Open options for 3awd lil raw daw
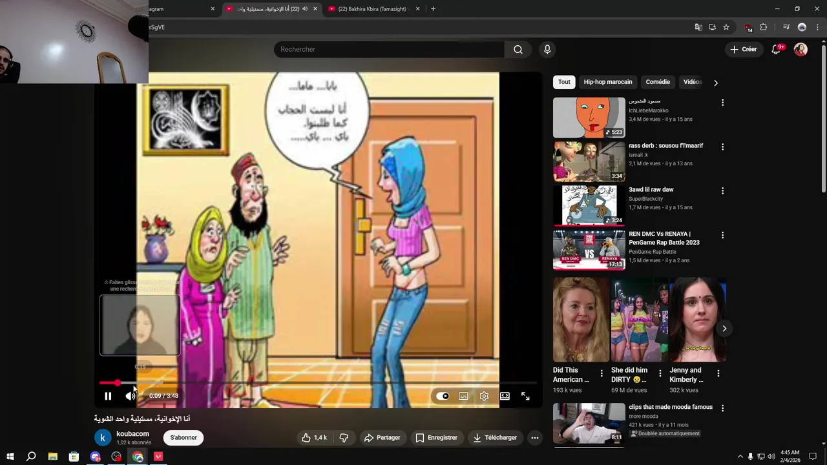 [x=722, y=191]
